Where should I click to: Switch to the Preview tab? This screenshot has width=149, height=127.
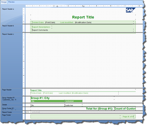tap(12, 2)
